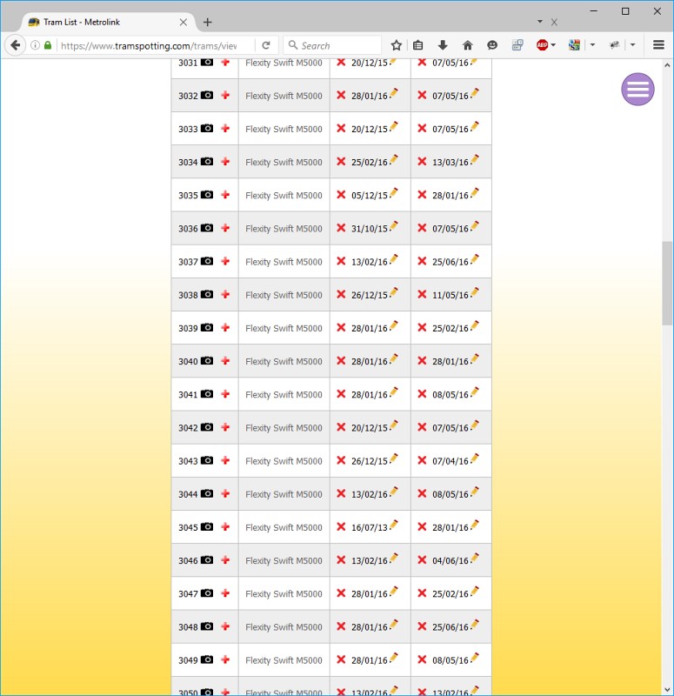The width and height of the screenshot is (674, 696).
Task: Click the tramspotting.com address bar
Action: click(x=149, y=46)
